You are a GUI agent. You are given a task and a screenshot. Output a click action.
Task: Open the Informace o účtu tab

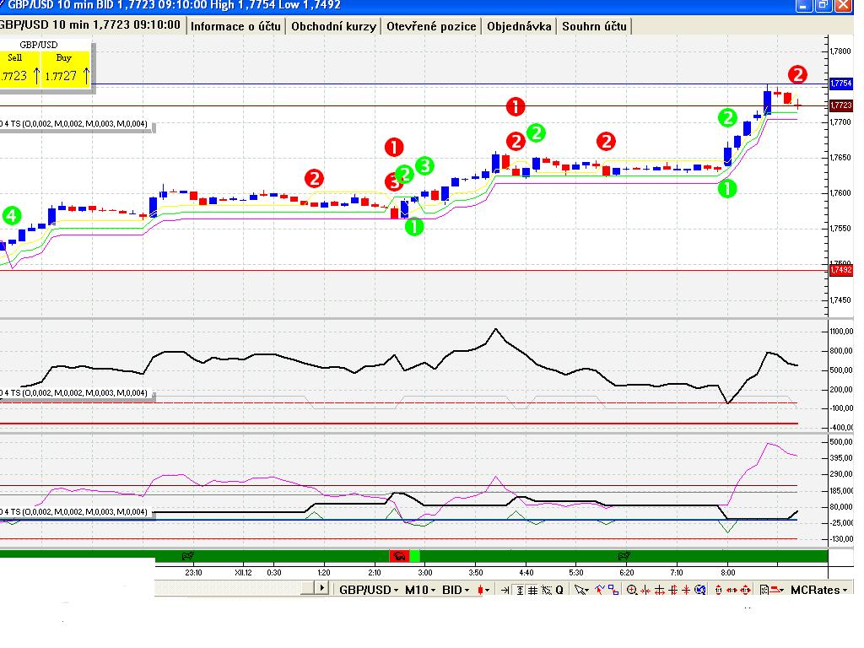point(235,26)
